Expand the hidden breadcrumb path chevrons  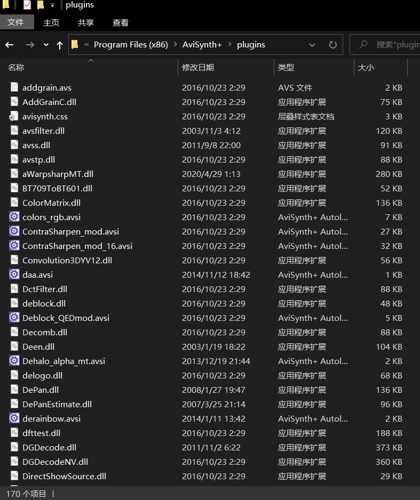[86, 45]
